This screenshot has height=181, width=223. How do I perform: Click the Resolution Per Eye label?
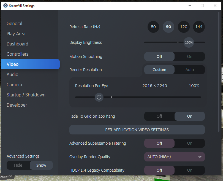coord(92,86)
